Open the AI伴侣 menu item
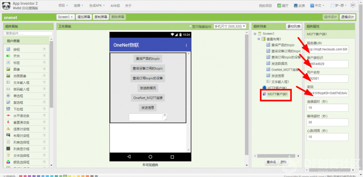This screenshot has height=177, width=363. pos(115,5)
